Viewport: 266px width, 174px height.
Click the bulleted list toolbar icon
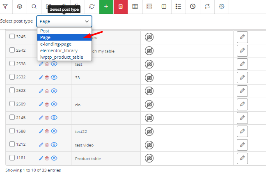178,7
